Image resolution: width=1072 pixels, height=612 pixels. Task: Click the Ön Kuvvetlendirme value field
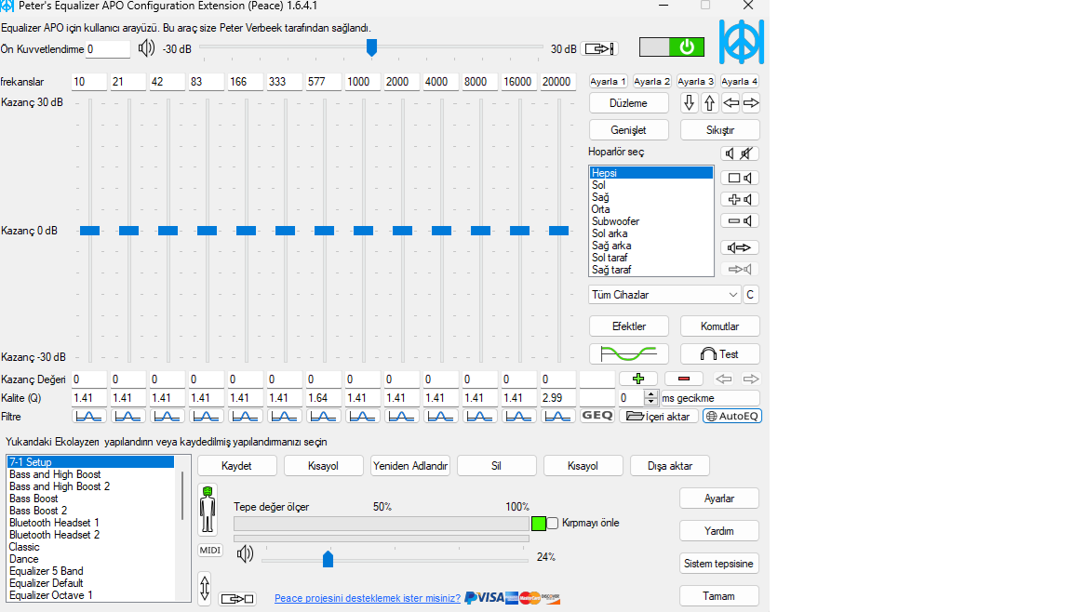(x=107, y=49)
